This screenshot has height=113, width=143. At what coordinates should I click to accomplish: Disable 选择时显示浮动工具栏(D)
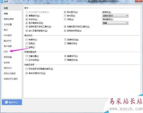[27, 27]
